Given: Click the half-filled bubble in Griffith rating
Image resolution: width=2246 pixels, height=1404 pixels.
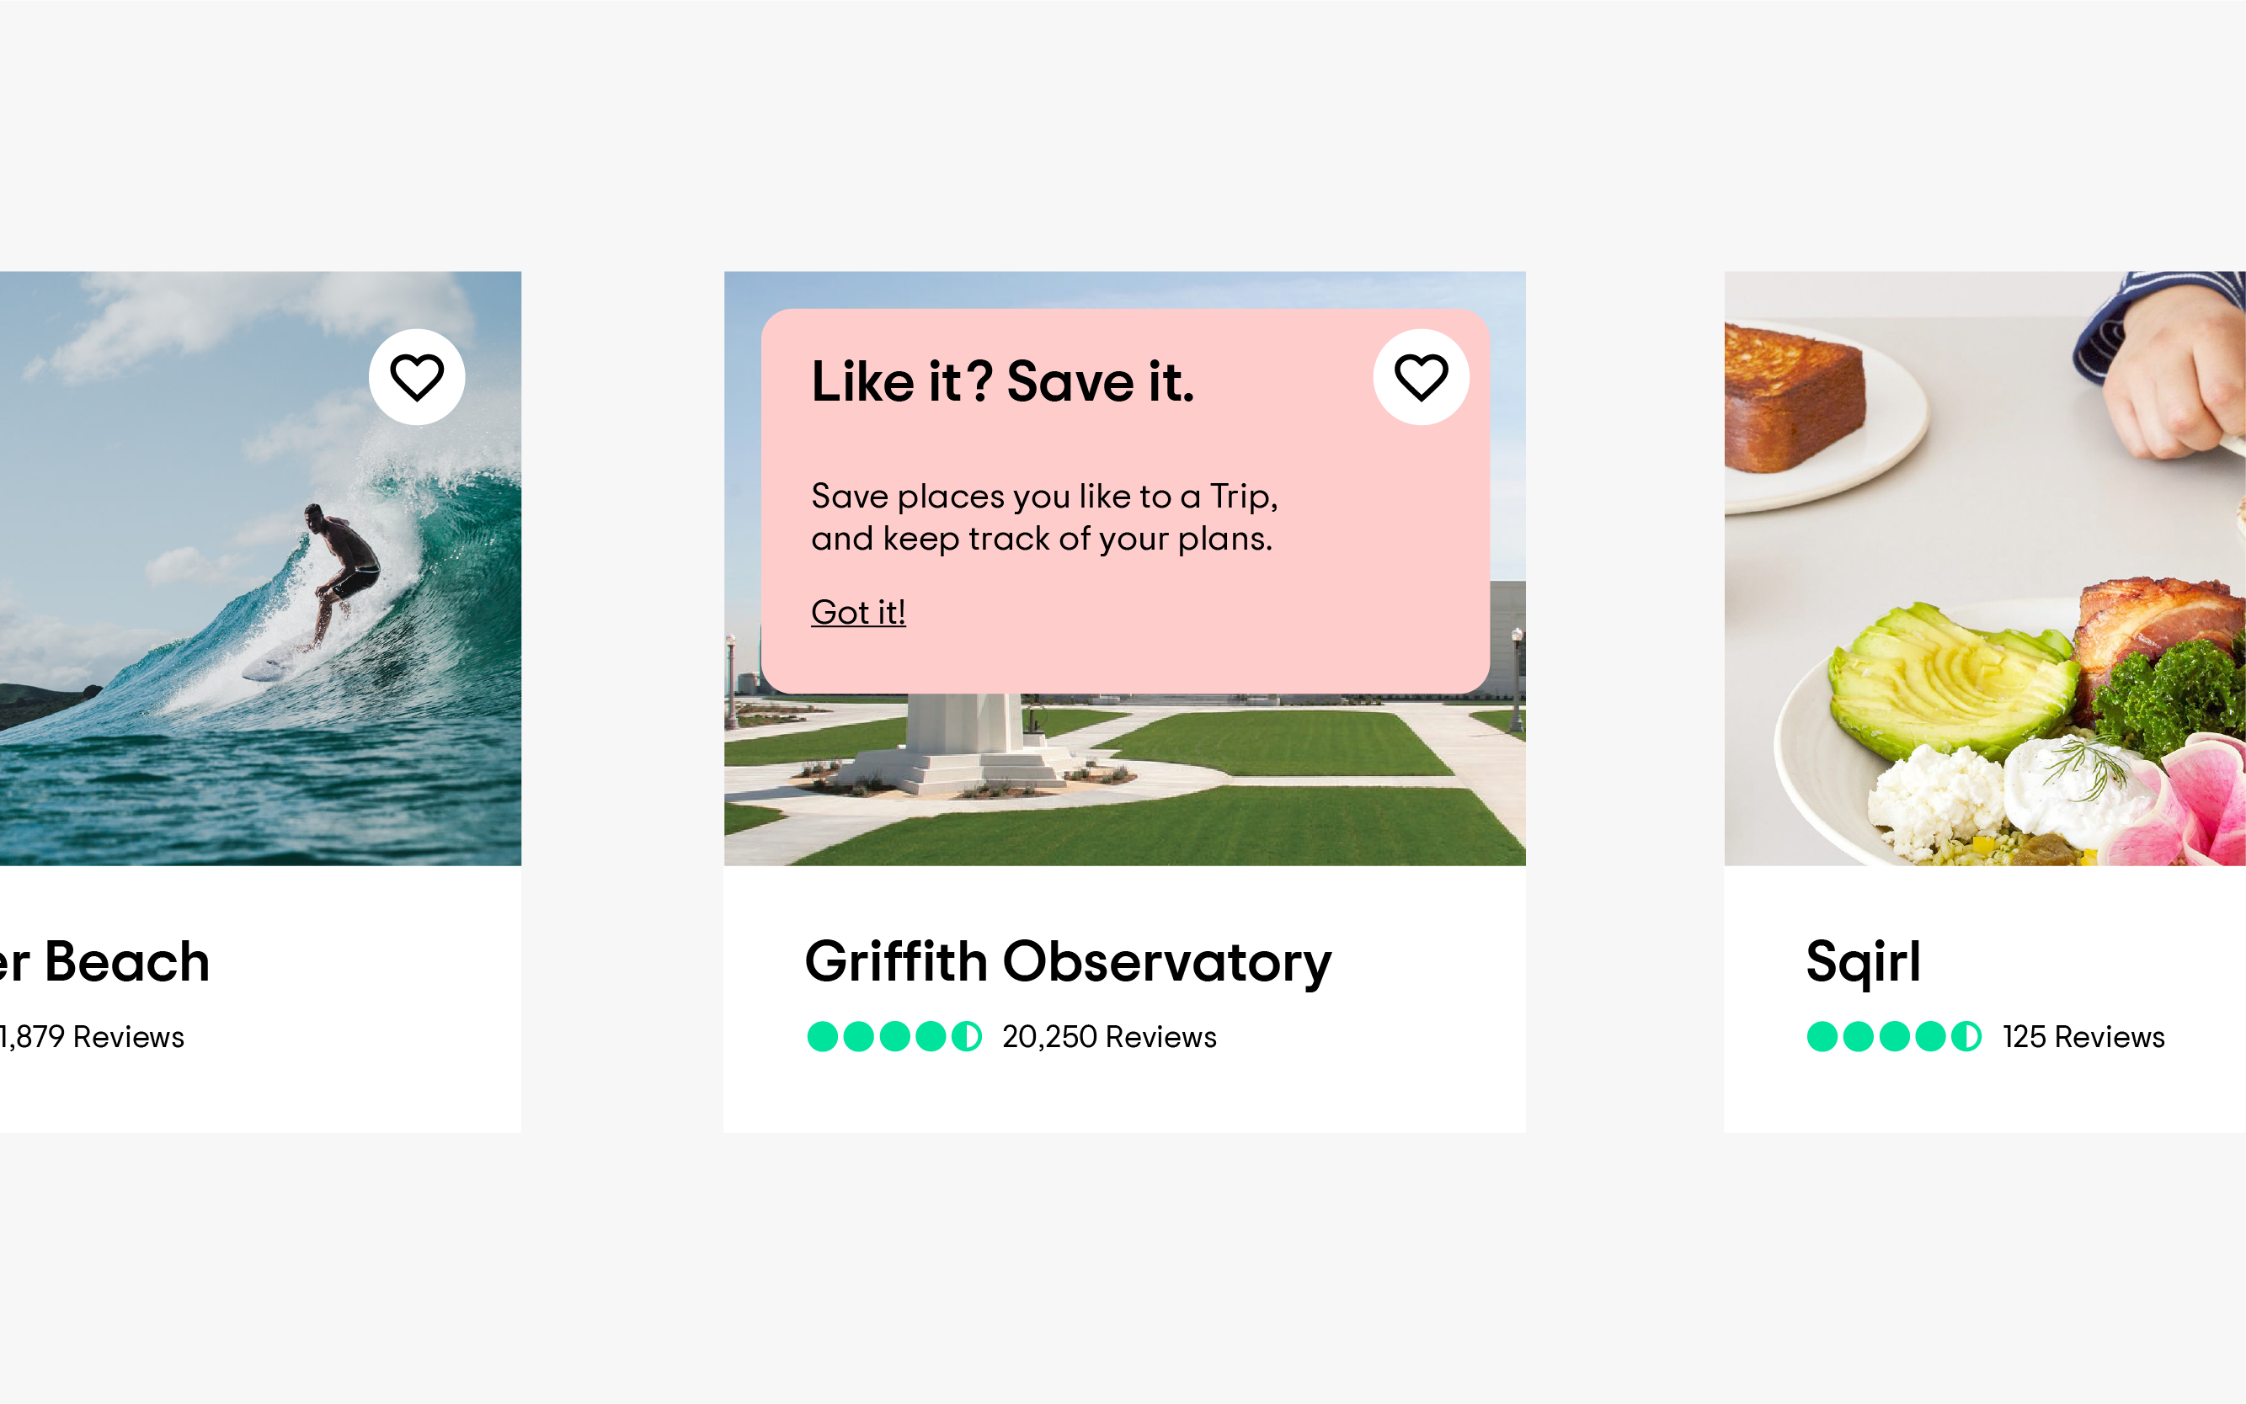Looking at the screenshot, I should [966, 1036].
